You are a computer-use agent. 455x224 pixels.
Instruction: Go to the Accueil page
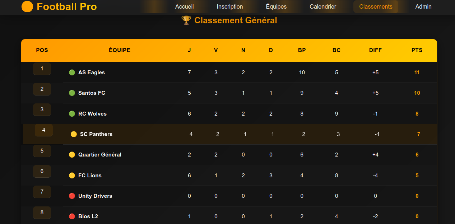click(184, 6)
